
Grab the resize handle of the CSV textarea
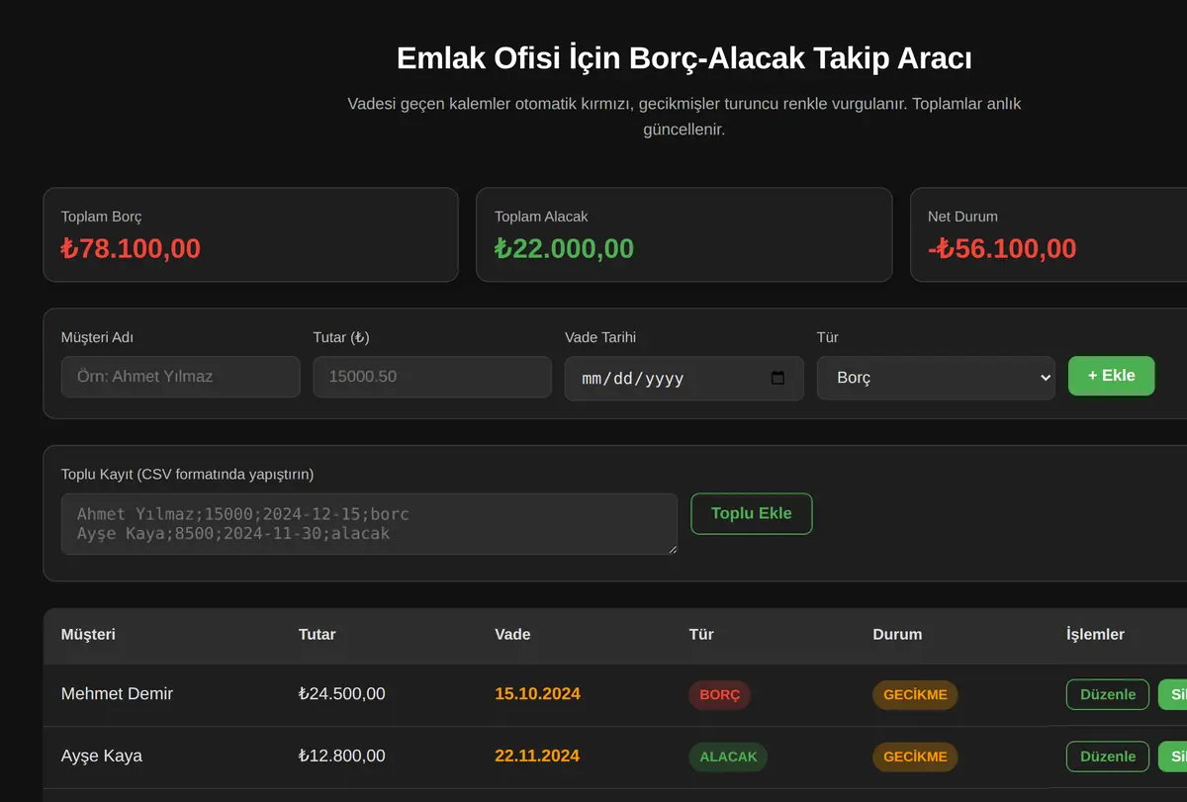click(x=672, y=549)
